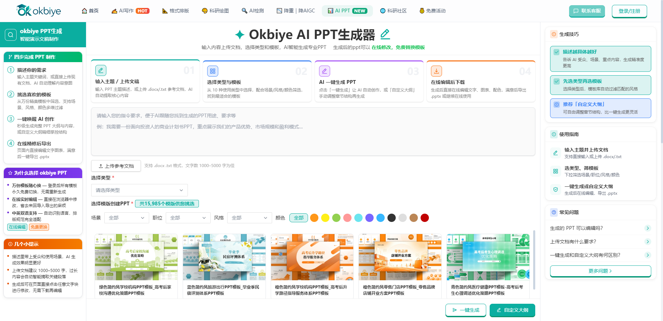
Task: Toggle the check mark on 描述越具体越好 tip
Action: coord(557,52)
